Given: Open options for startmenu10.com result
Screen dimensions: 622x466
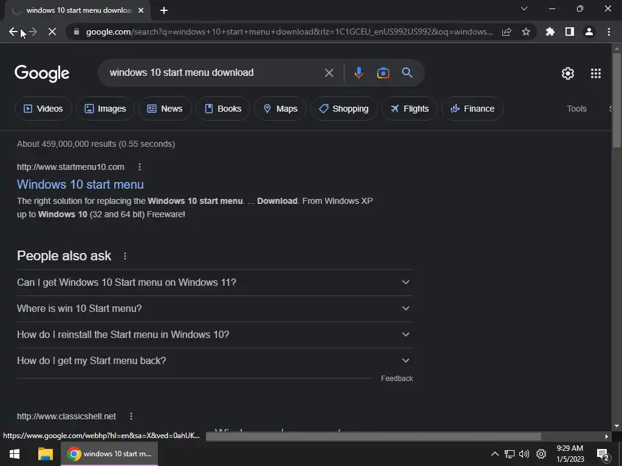Looking at the screenshot, I should 139,167.
